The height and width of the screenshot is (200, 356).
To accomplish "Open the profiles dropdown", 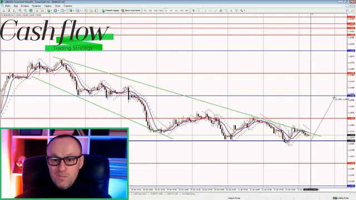I will pos(78,11).
